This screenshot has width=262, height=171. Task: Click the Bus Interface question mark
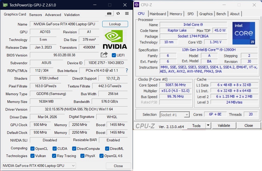pyautogui.click(x=127, y=70)
